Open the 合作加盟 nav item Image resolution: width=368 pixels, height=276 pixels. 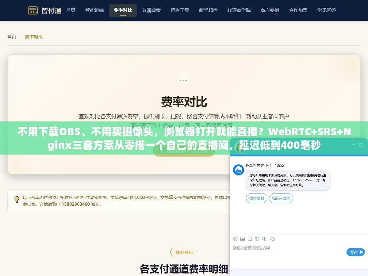pyautogui.click(x=298, y=10)
